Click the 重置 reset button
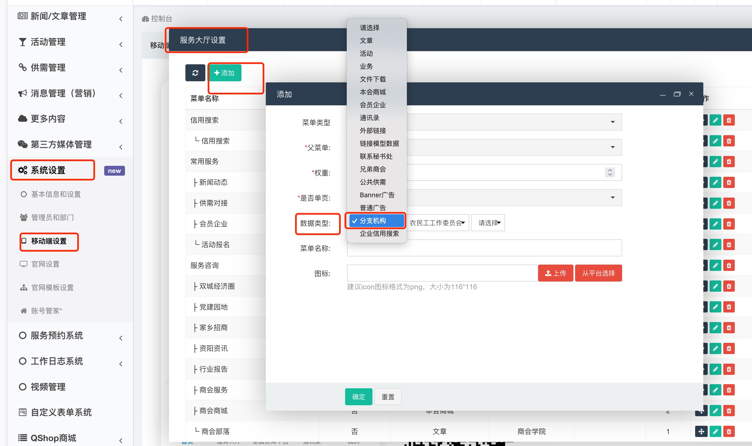This screenshot has height=446, width=752. (388, 397)
